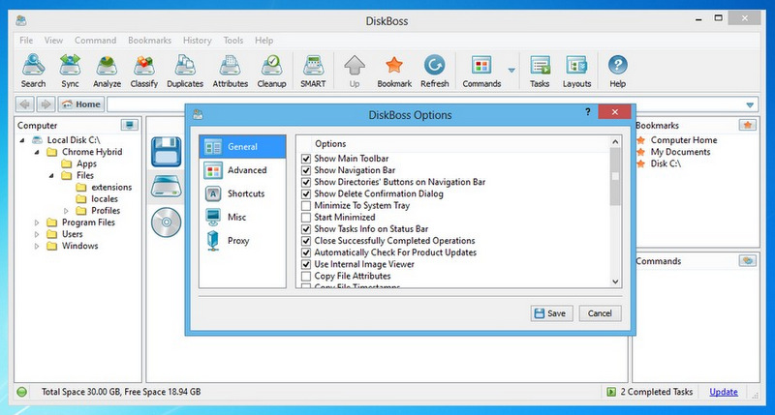
Task: Expand the Profiles folder
Action: [66, 211]
